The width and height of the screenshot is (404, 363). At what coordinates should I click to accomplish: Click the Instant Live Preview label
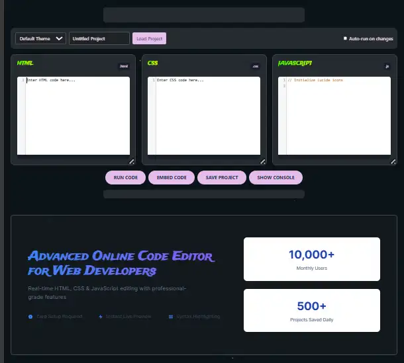point(128,317)
